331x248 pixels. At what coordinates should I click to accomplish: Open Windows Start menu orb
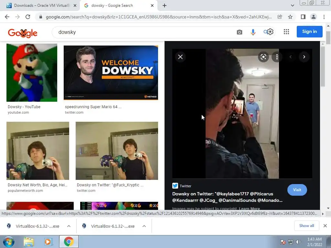(x=9, y=242)
